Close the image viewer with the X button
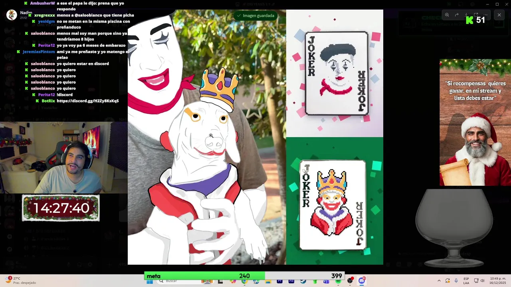The image size is (511, 287). pyautogui.click(x=499, y=15)
